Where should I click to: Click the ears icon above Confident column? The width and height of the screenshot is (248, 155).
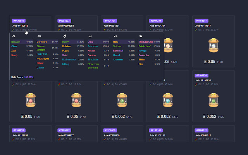(x=39, y=36)
